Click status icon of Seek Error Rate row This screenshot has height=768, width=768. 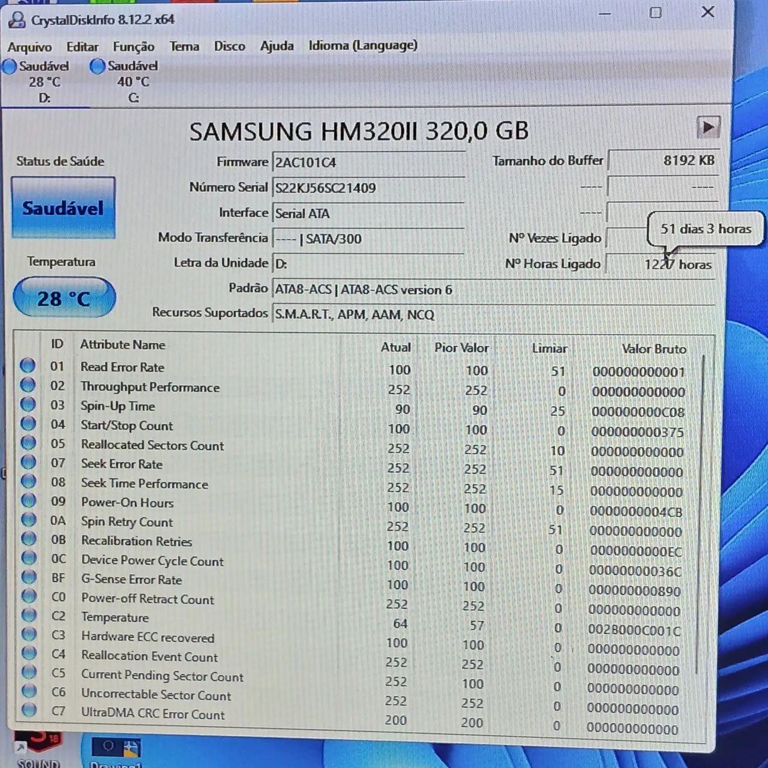(28, 461)
